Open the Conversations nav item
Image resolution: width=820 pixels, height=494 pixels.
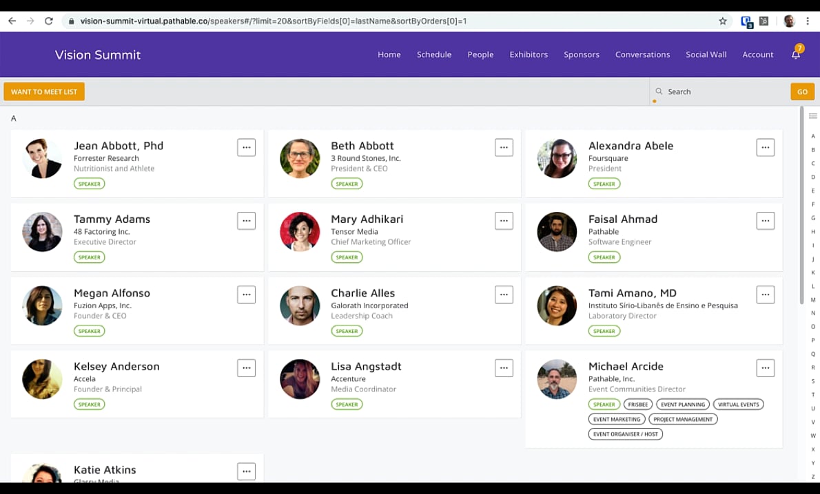pyautogui.click(x=643, y=54)
